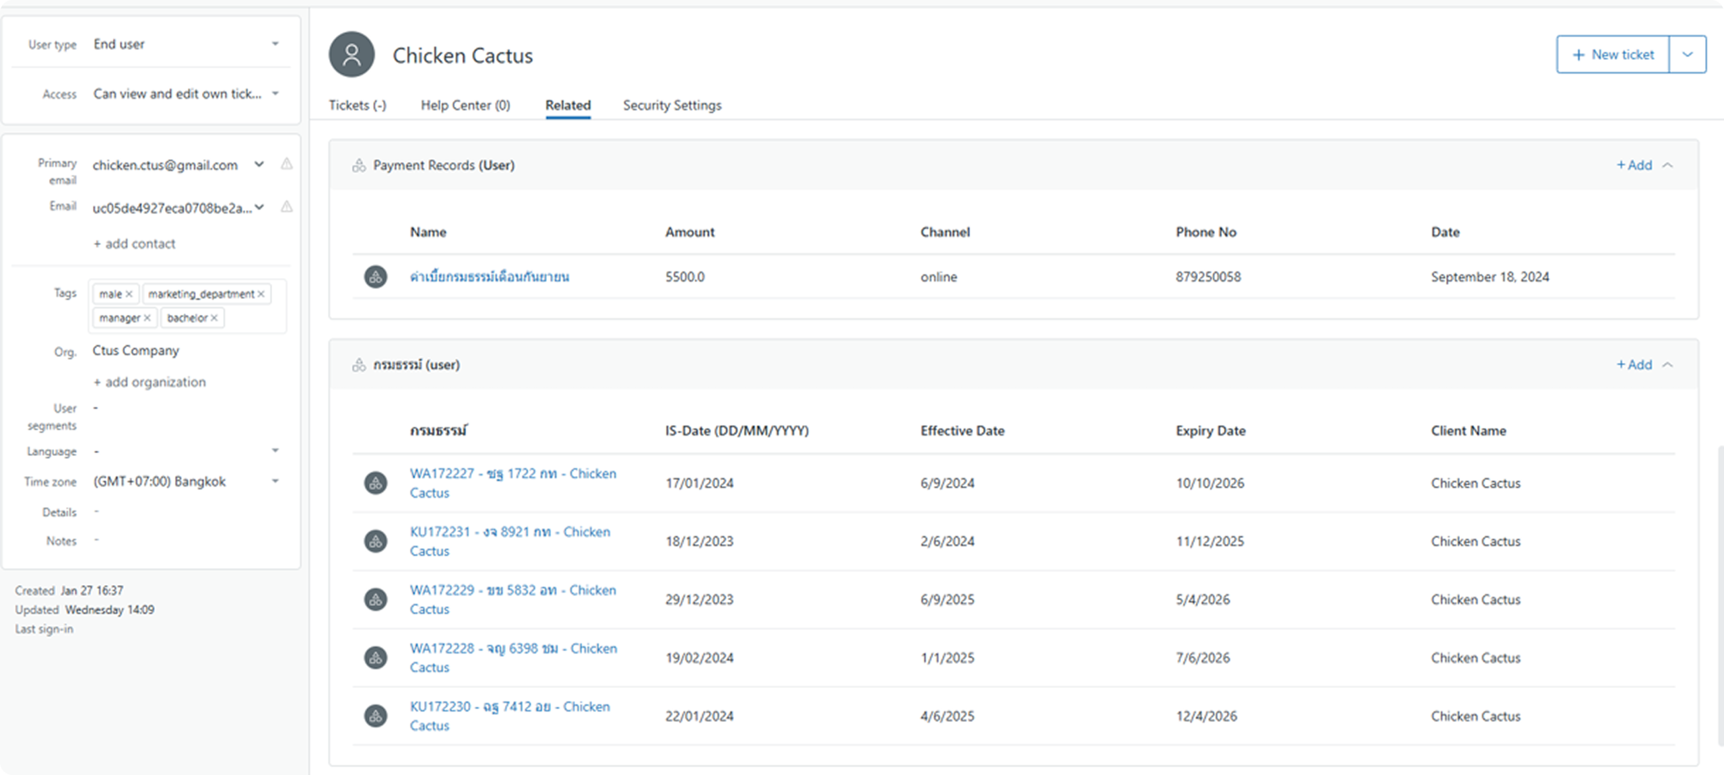Image resolution: width=1724 pixels, height=775 pixels.
Task: Click the record icon beside WA172227 policy
Action: 376,483
